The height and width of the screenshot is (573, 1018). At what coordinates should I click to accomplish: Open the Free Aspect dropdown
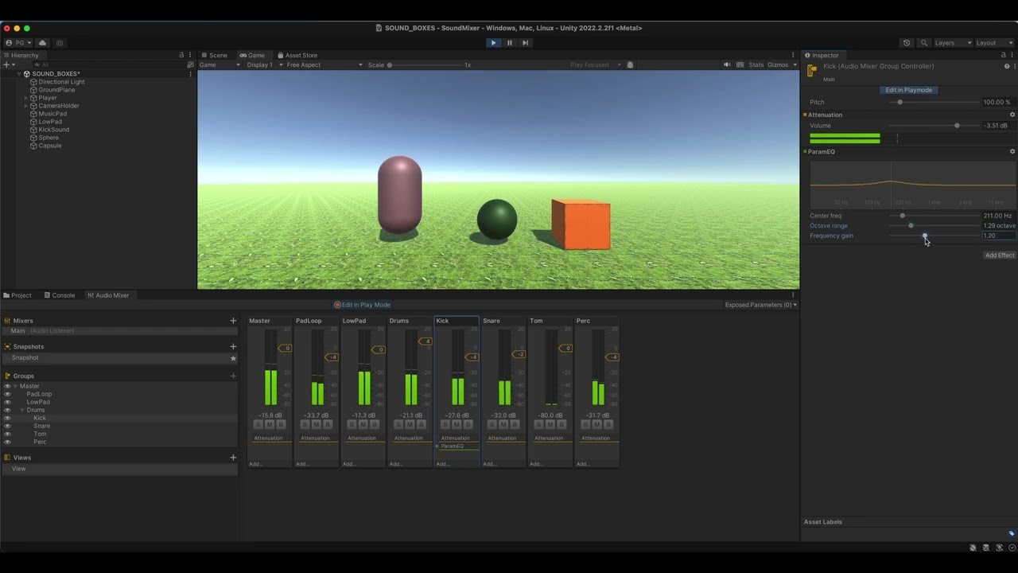click(324, 65)
